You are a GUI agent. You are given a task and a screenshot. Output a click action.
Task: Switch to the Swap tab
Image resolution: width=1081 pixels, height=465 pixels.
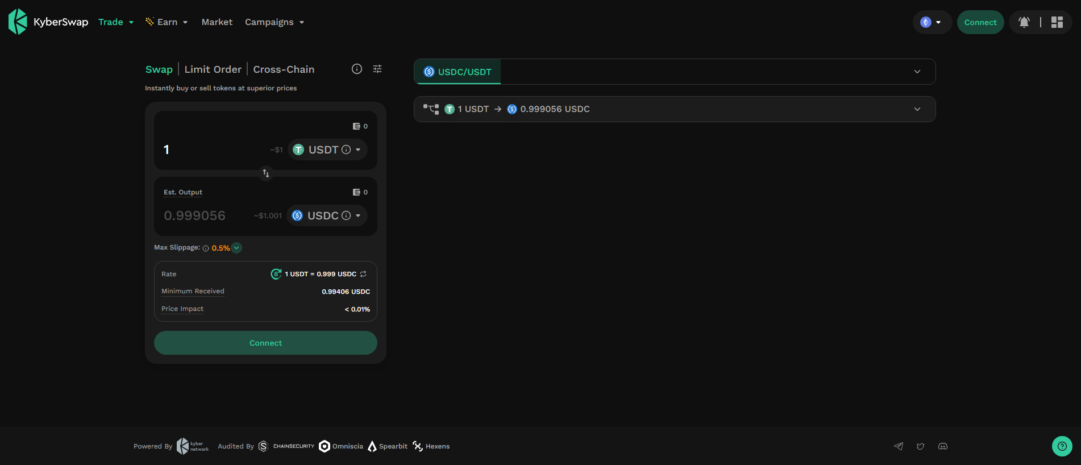(x=159, y=69)
